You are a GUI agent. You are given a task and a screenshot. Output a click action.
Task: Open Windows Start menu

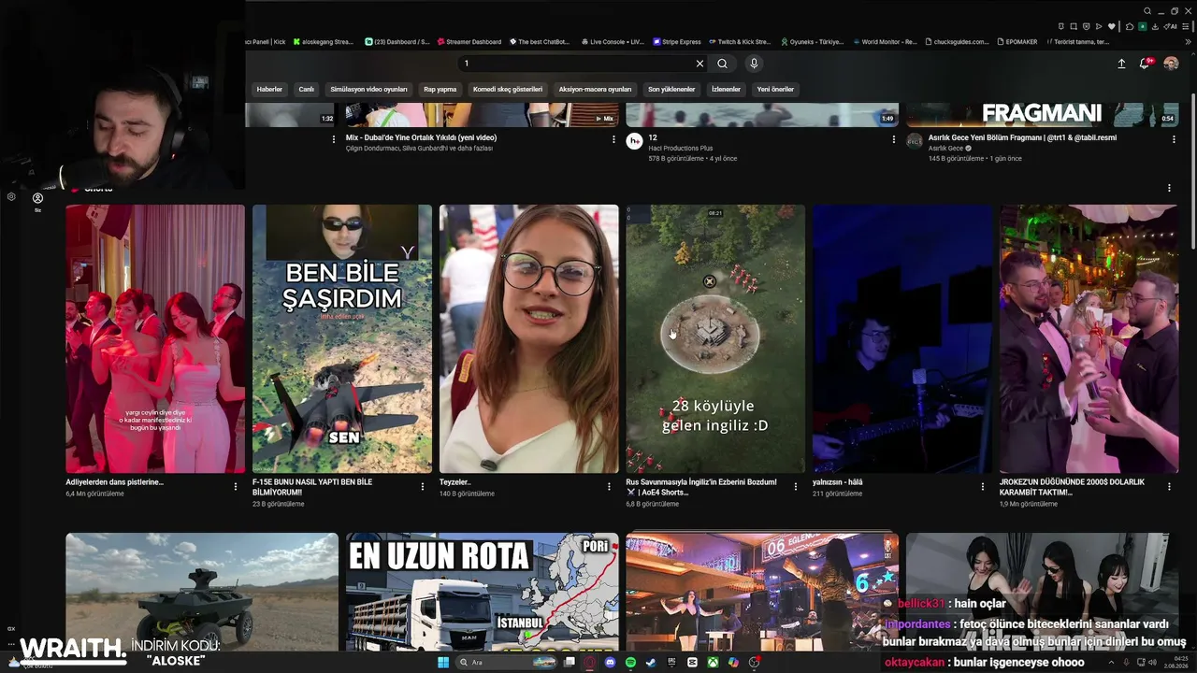[x=443, y=662]
